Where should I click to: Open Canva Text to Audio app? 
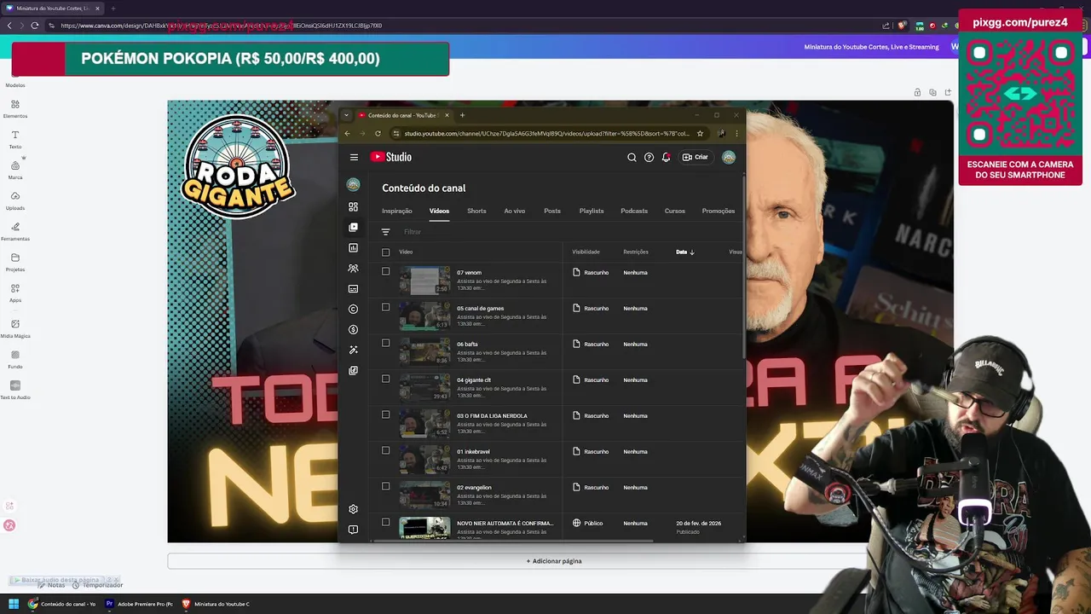click(x=15, y=390)
